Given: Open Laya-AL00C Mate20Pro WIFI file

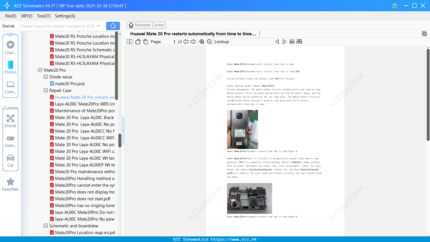Looking at the screenshot, I should point(82,104).
